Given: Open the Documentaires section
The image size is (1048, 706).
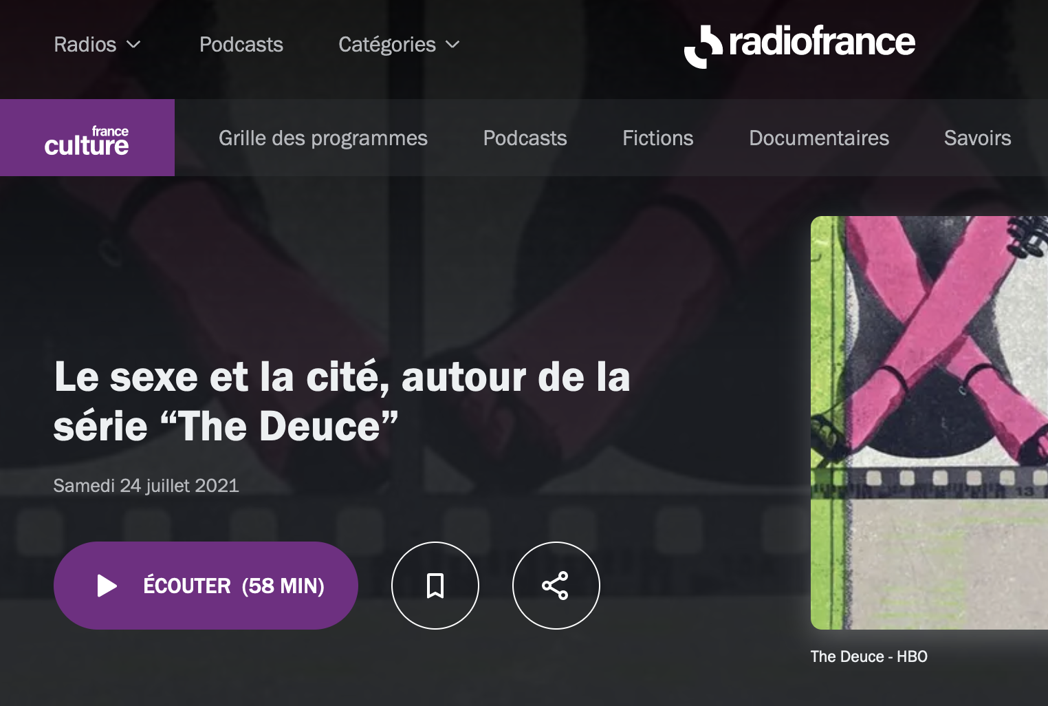Looking at the screenshot, I should click(x=819, y=138).
